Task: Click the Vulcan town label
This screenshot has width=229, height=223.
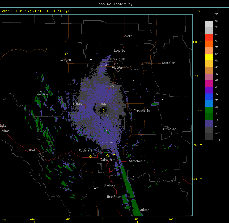Action: (x=144, y=210)
